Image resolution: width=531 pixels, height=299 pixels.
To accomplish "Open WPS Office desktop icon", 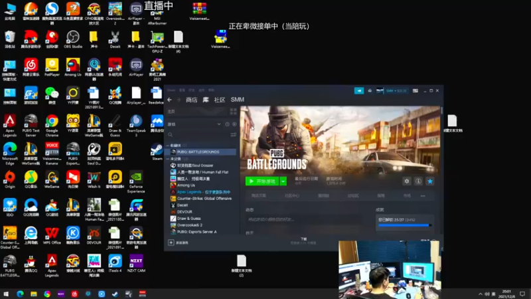I will pyautogui.click(x=52, y=236).
